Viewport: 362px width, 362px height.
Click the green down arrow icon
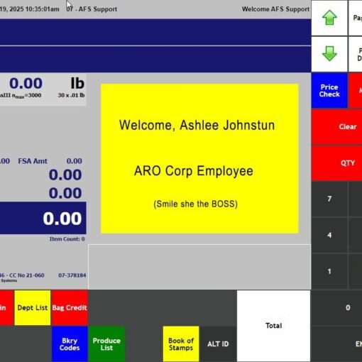click(x=329, y=54)
